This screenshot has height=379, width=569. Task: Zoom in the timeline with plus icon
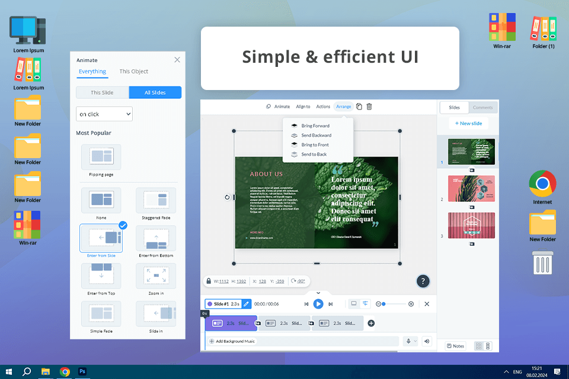click(411, 304)
